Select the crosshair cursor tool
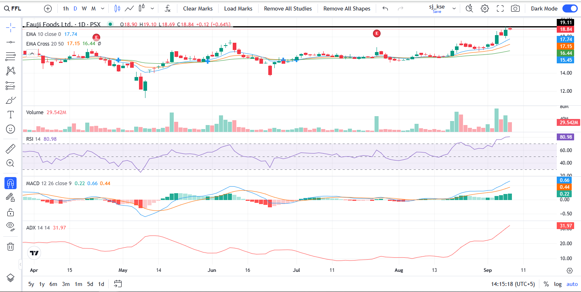Screen dimensions: 581x292 [x=11, y=27]
